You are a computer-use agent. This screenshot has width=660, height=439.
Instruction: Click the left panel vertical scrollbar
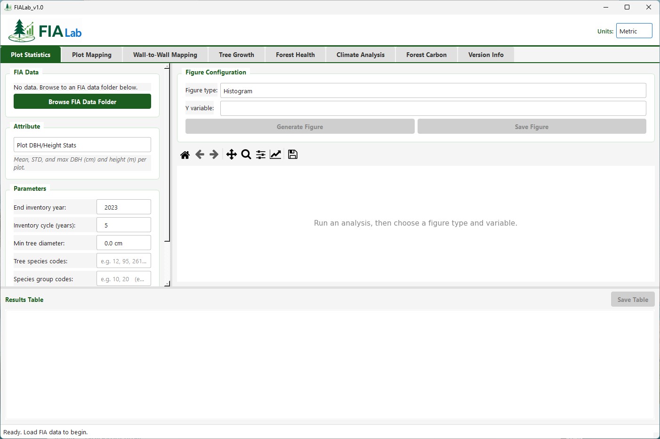point(167,155)
